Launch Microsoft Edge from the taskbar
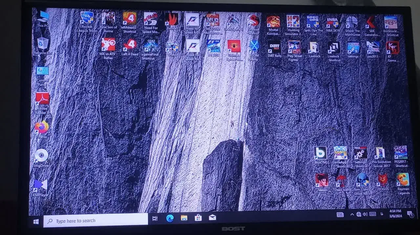 (170, 218)
